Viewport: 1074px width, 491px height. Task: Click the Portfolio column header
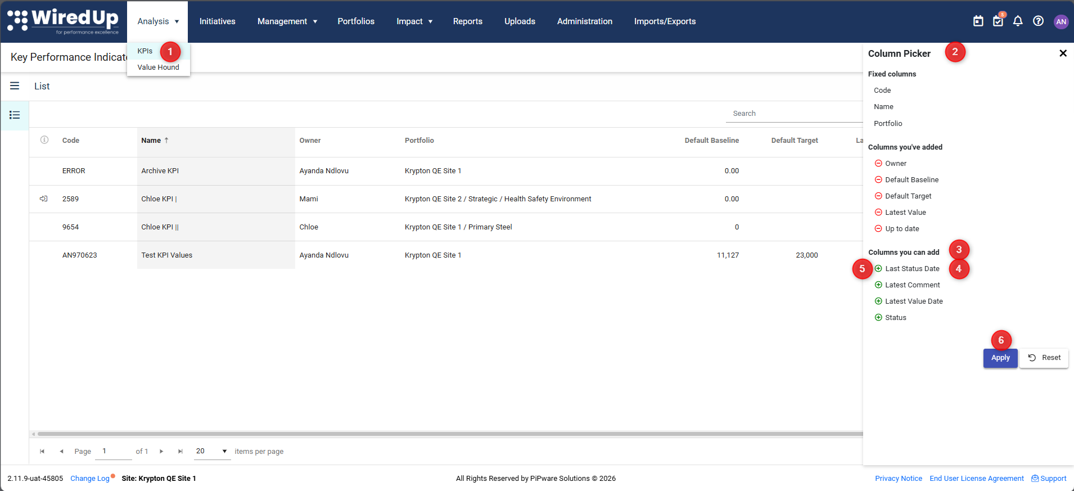click(x=419, y=141)
